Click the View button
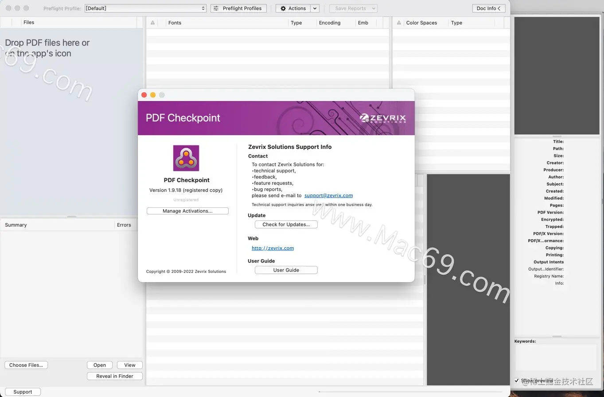Viewport: 604px width, 397px height. tap(130, 365)
